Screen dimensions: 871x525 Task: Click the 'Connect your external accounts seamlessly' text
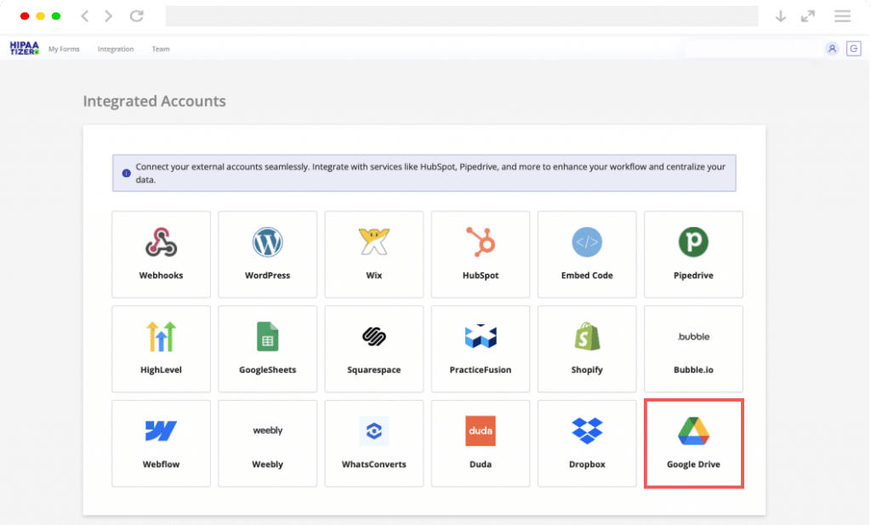point(222,167)
